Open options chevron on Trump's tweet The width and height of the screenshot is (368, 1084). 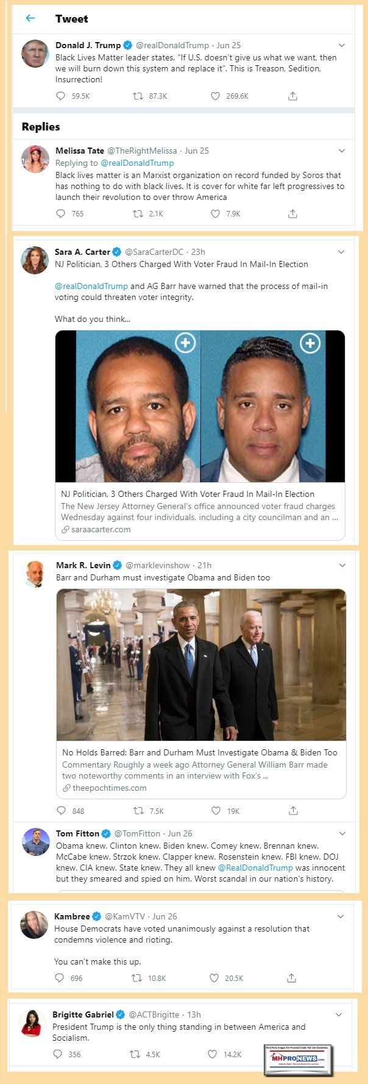click(342, 45)
